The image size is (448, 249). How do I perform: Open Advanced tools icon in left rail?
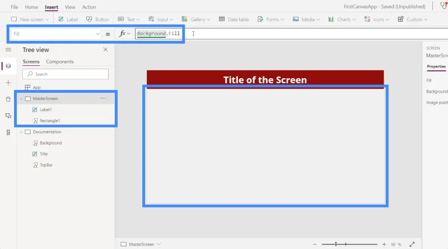8,132
